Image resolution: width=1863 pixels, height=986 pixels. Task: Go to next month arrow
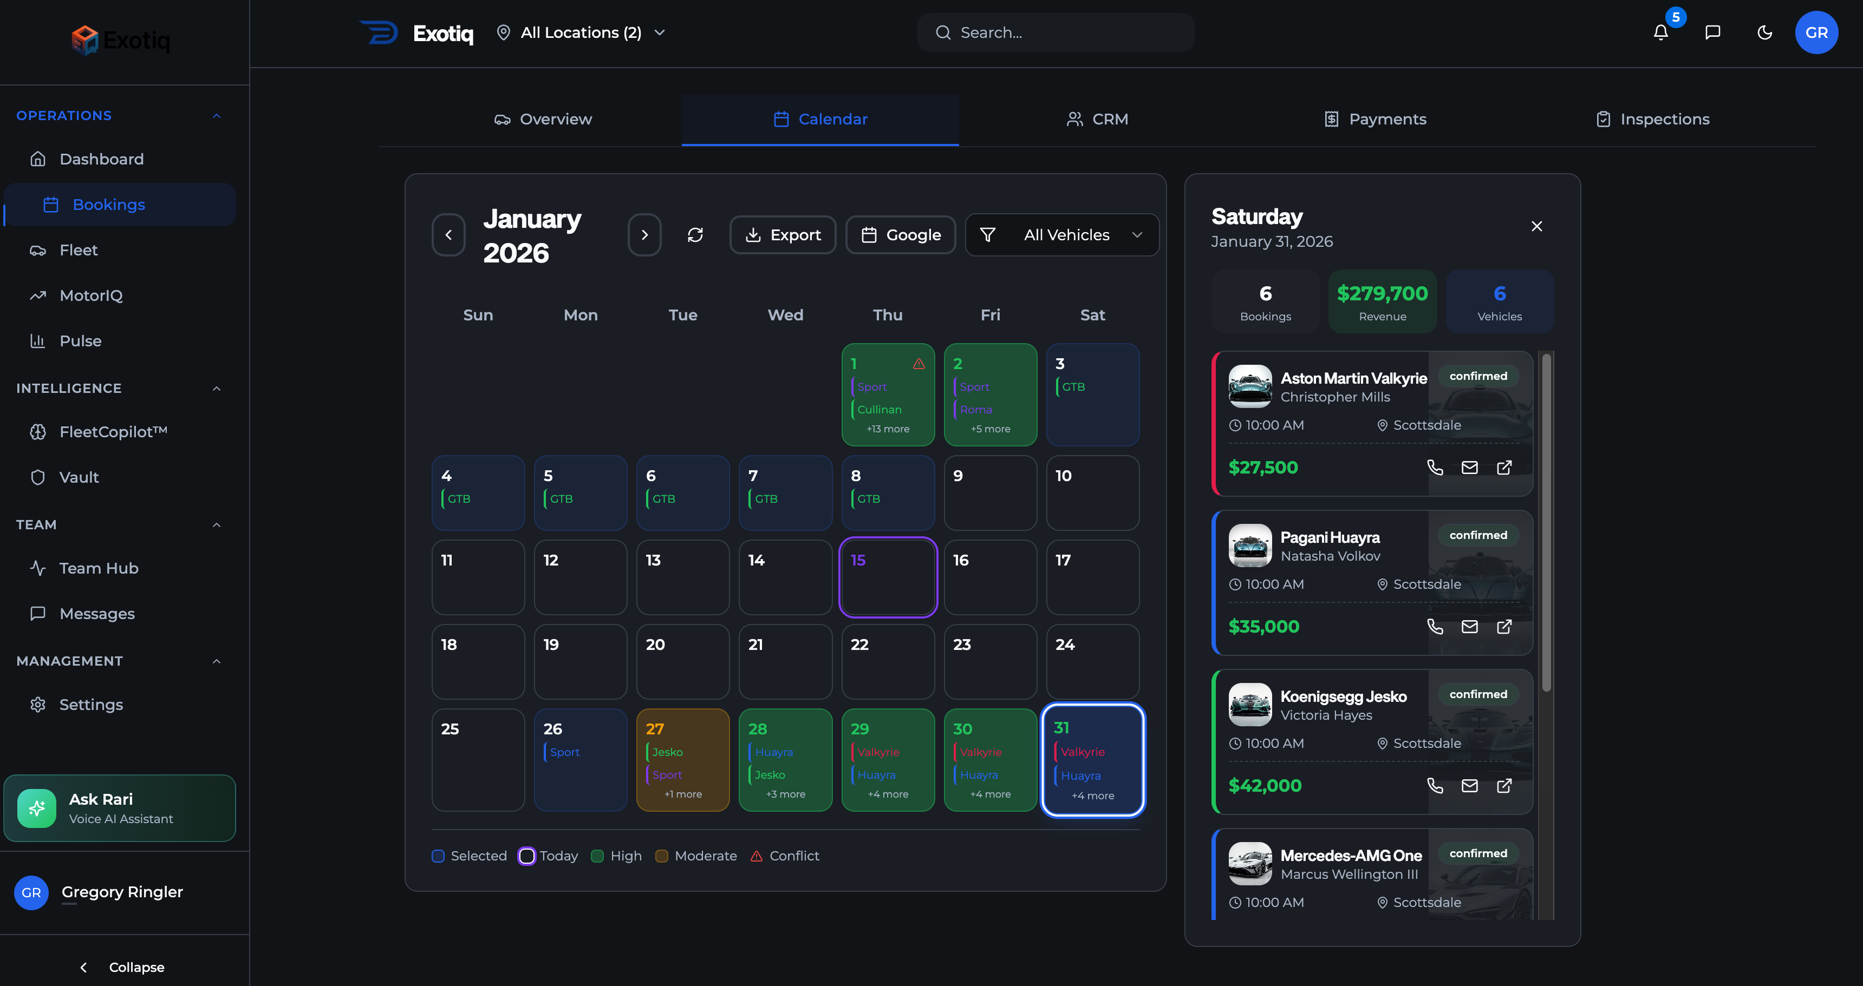(x=644, y=235)
